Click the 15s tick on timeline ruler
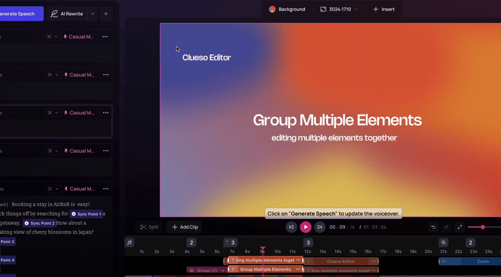 (353, 252)
